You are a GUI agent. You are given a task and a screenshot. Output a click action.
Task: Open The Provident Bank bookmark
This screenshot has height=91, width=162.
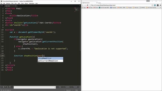pos(104,8)
